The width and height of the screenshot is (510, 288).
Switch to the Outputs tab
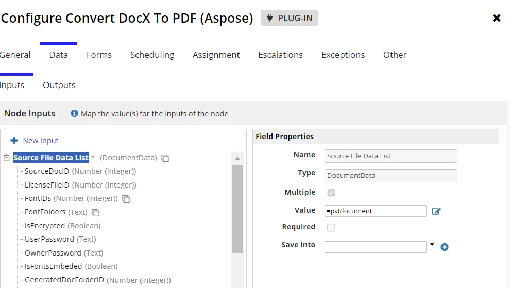click(59, 85)
